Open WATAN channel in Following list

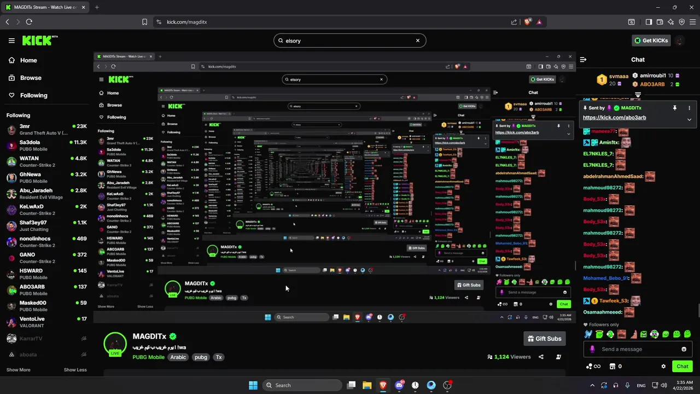pos(46,161)
